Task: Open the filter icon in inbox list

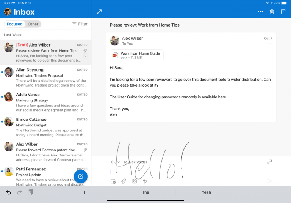Action: point(74,24)
